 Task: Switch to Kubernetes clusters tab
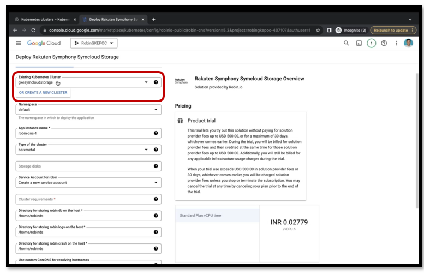pyautogui.click(x=45, y=20)
